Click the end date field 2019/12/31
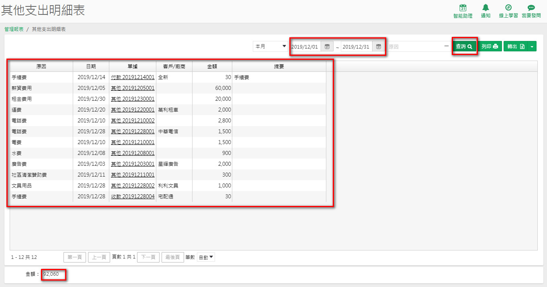547x287 pixels. point(356,47)
